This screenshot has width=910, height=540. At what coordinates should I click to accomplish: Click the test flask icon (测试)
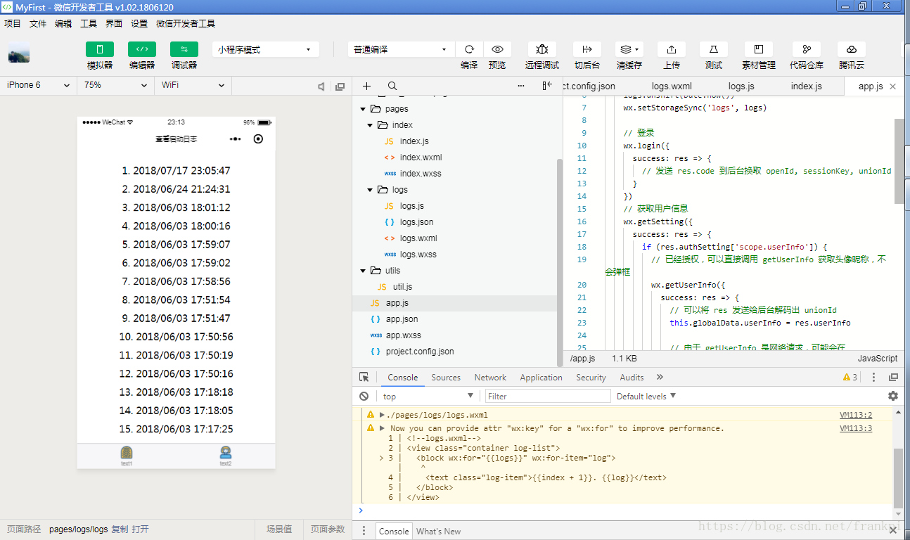714,49
